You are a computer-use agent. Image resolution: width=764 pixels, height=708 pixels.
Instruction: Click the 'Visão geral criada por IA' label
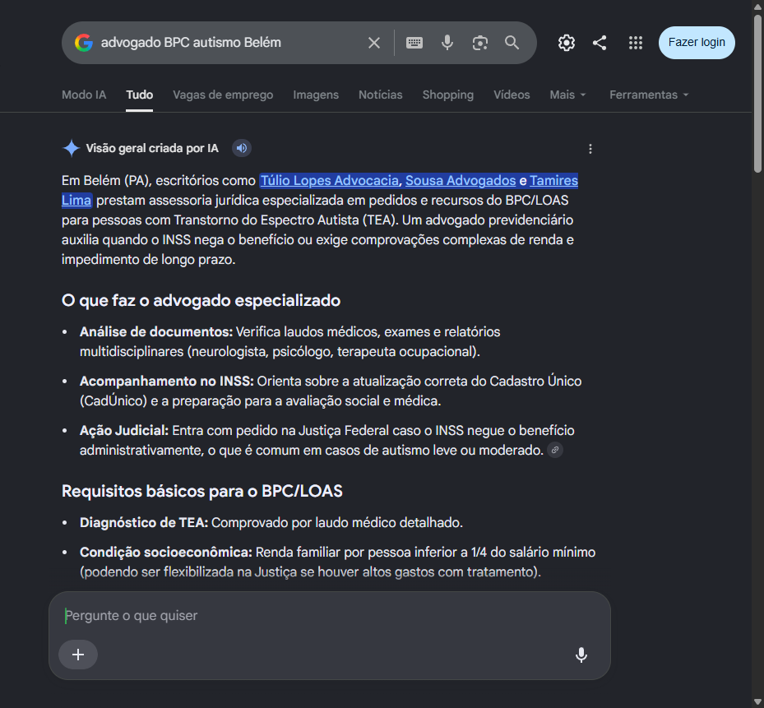coord(152,148)
